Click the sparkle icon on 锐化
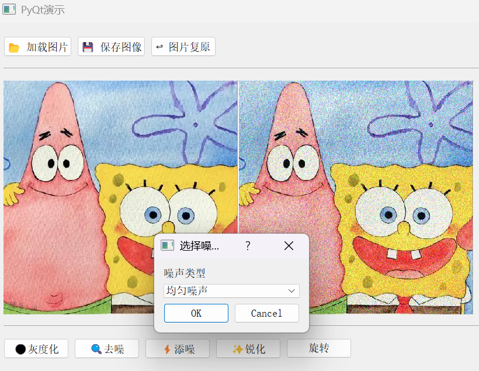Screen dimensions: 479x371 pyautogui.click(x=238, y=349)
